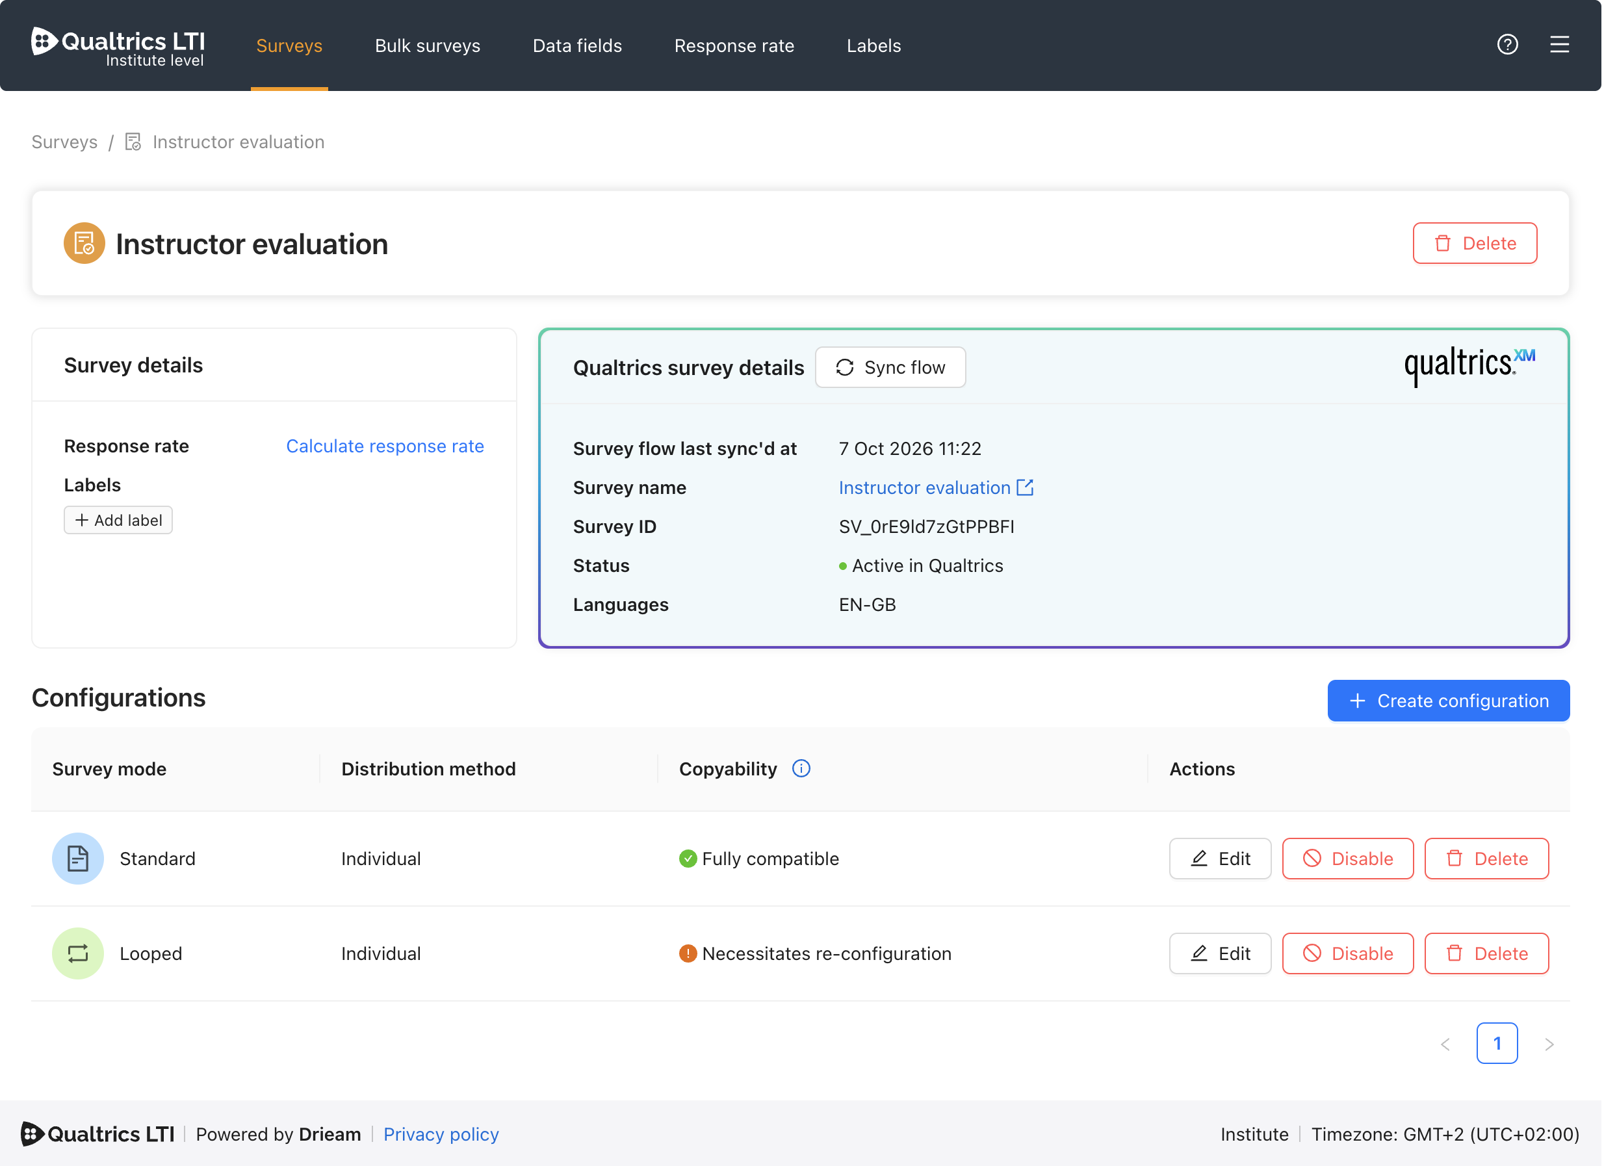The height and width of the screenshot is (1166, 1604).
Task: Click the sync date 7 Oct 2026 11:22
Action: point(909,448)
